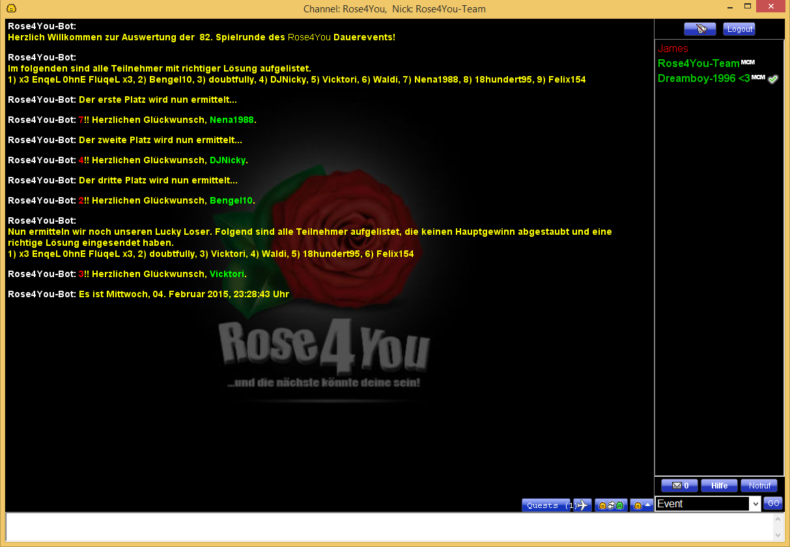
Task: Click the green winner name DJNicky
Action: 227,161
